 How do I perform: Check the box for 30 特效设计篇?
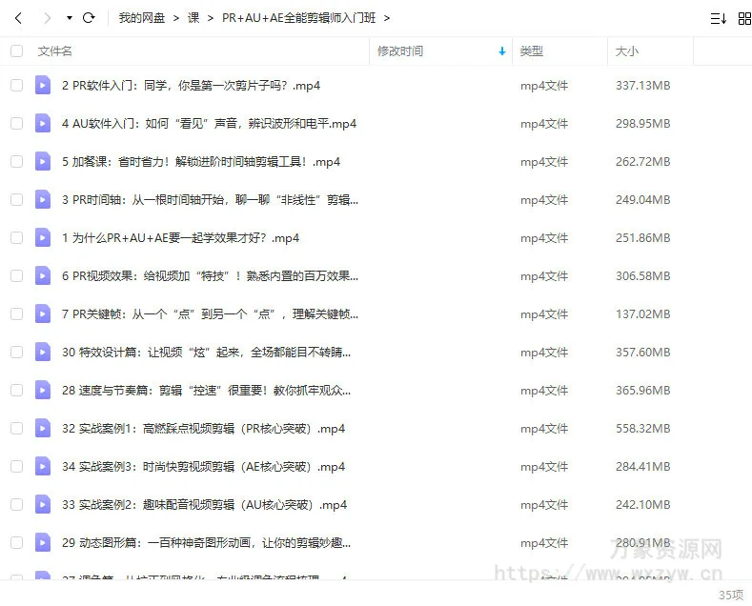tap(17, 353)
